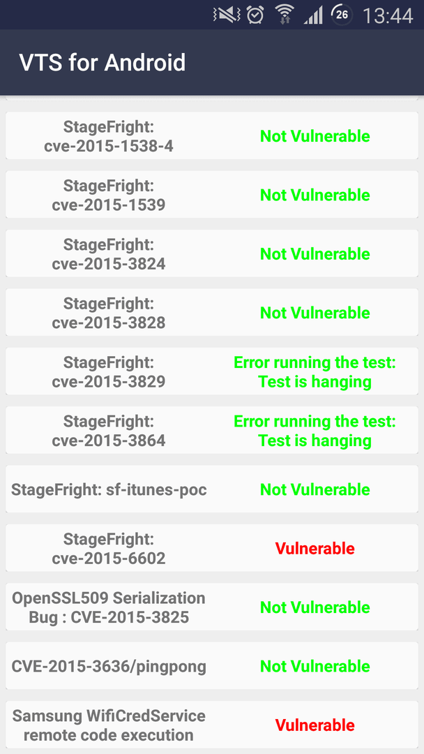Tap Vulnerable status for cve-2015-6602
This screenshot has height=754, width=424.
tap(315, 548)
